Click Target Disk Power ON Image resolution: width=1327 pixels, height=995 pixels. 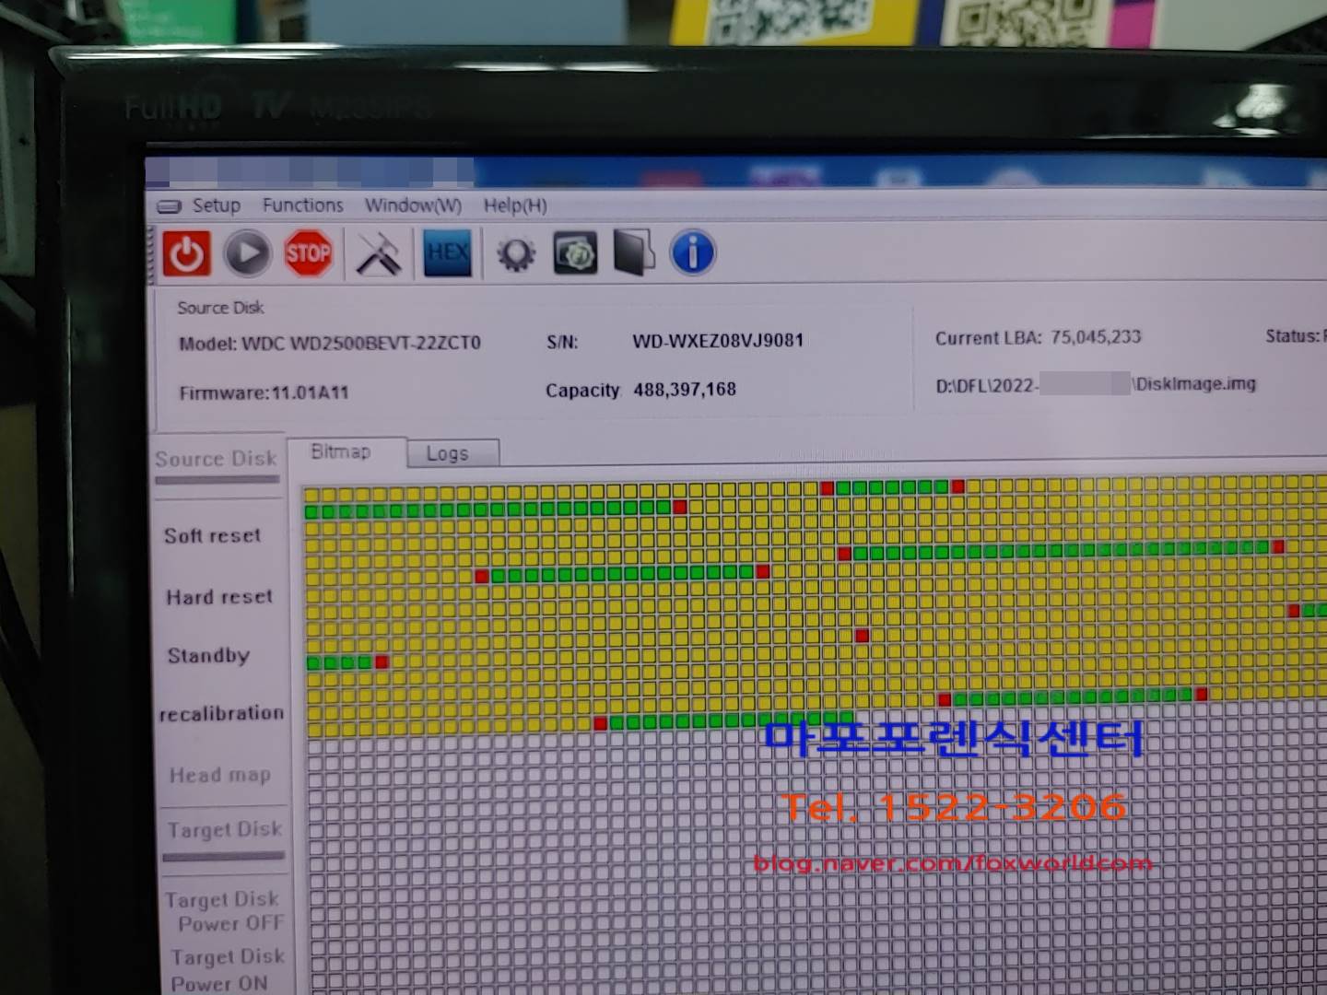228,969
